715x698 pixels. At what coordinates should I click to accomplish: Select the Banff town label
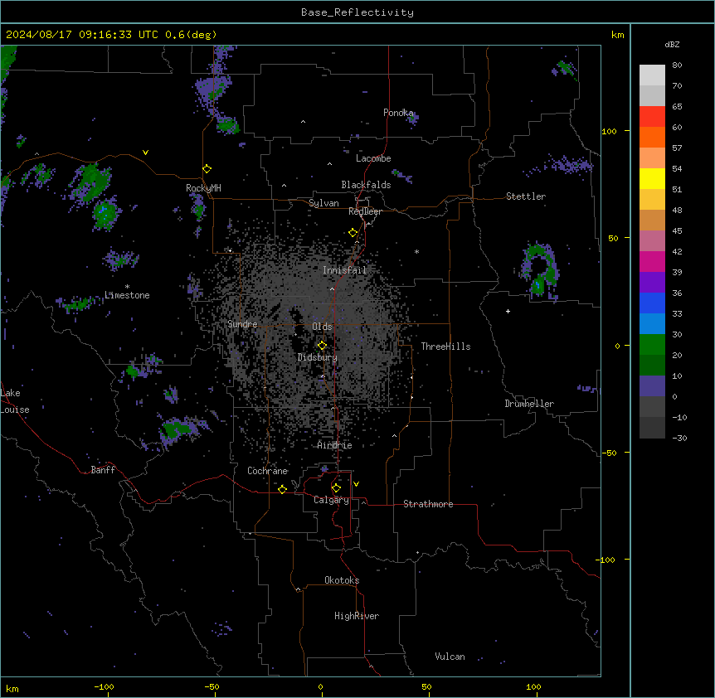coord(103,470)
